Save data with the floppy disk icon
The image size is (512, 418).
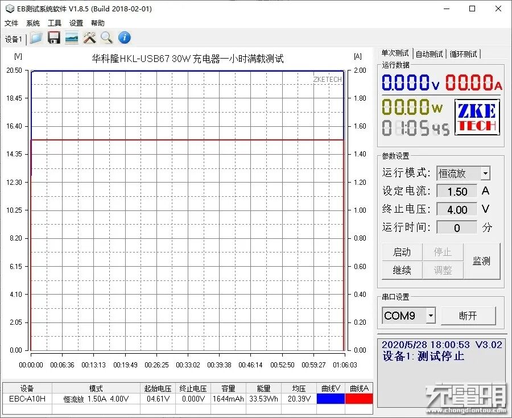click(x=54, y=38)
